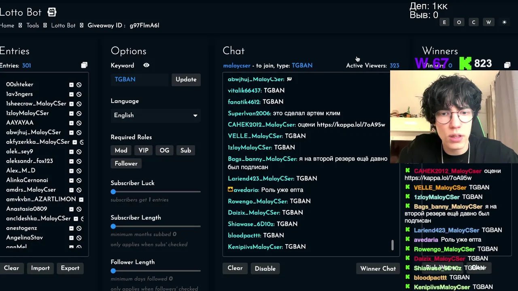Toggle the Follower required role

pos(126,164)
